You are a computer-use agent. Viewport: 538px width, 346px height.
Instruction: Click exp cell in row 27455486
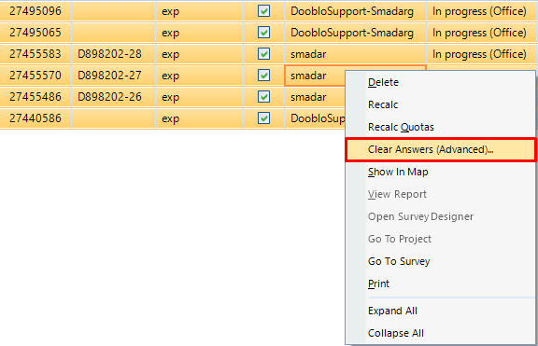200,97
